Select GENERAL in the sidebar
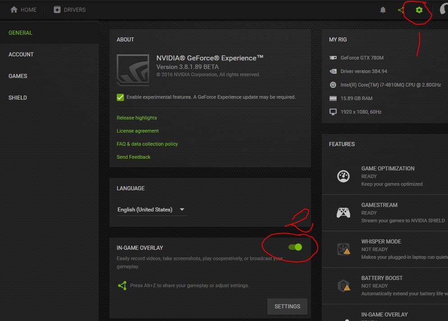The width and height of the screenshot is (448, 321). [x=50, y=33]
